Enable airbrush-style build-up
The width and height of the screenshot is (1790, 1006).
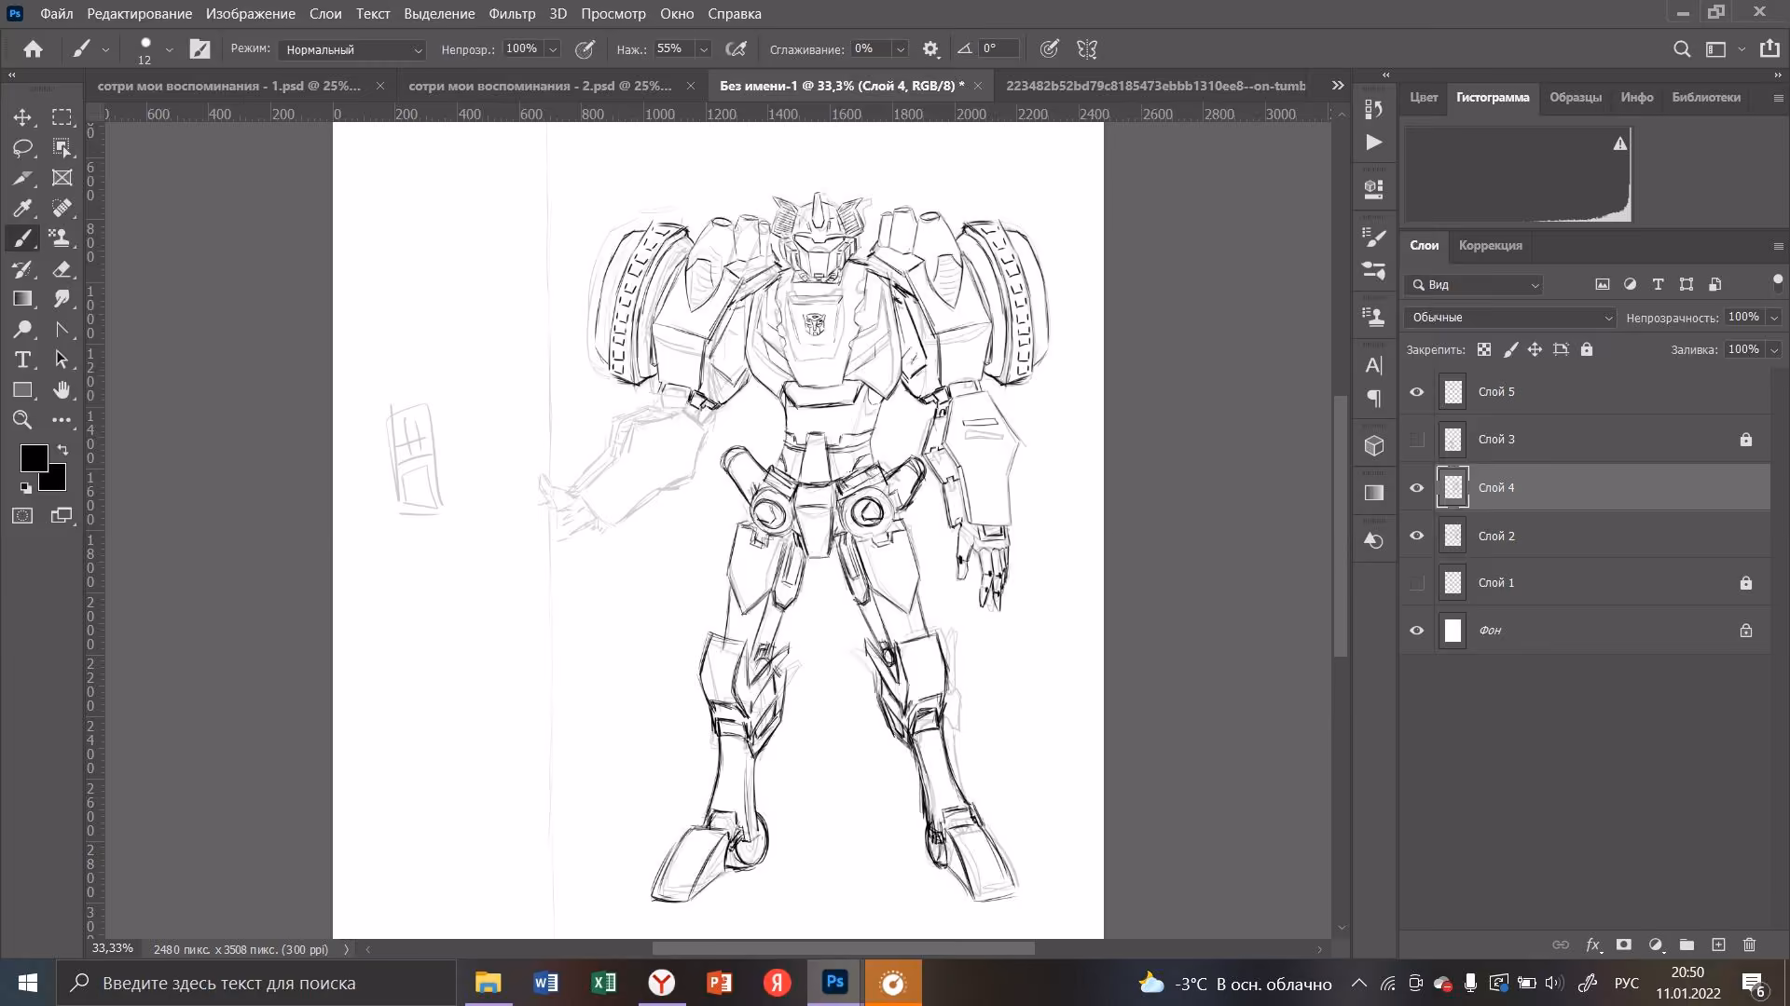736,49
